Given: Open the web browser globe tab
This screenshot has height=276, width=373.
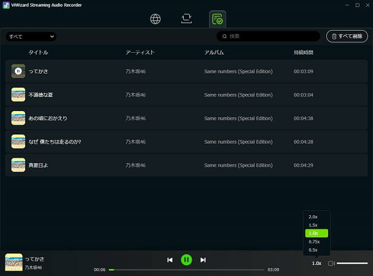Looking at the screenshot, I should [155, 19].
